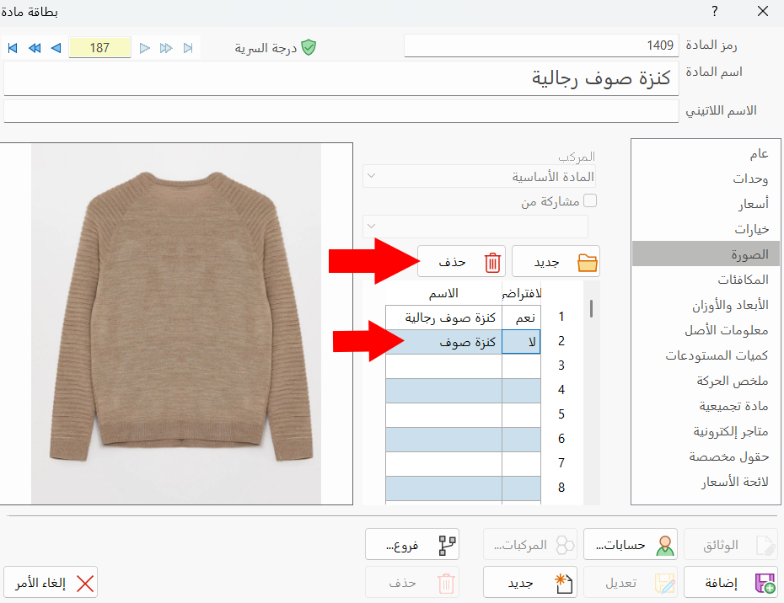Open the معلومات الأصل tab
The height and width of the screenshot is (603, 784).
coord(706,330)
